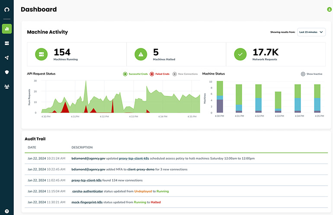Click the Corsha logo in the sidebar
Viewport: 333px width, 215px height.
pos(7,9)
